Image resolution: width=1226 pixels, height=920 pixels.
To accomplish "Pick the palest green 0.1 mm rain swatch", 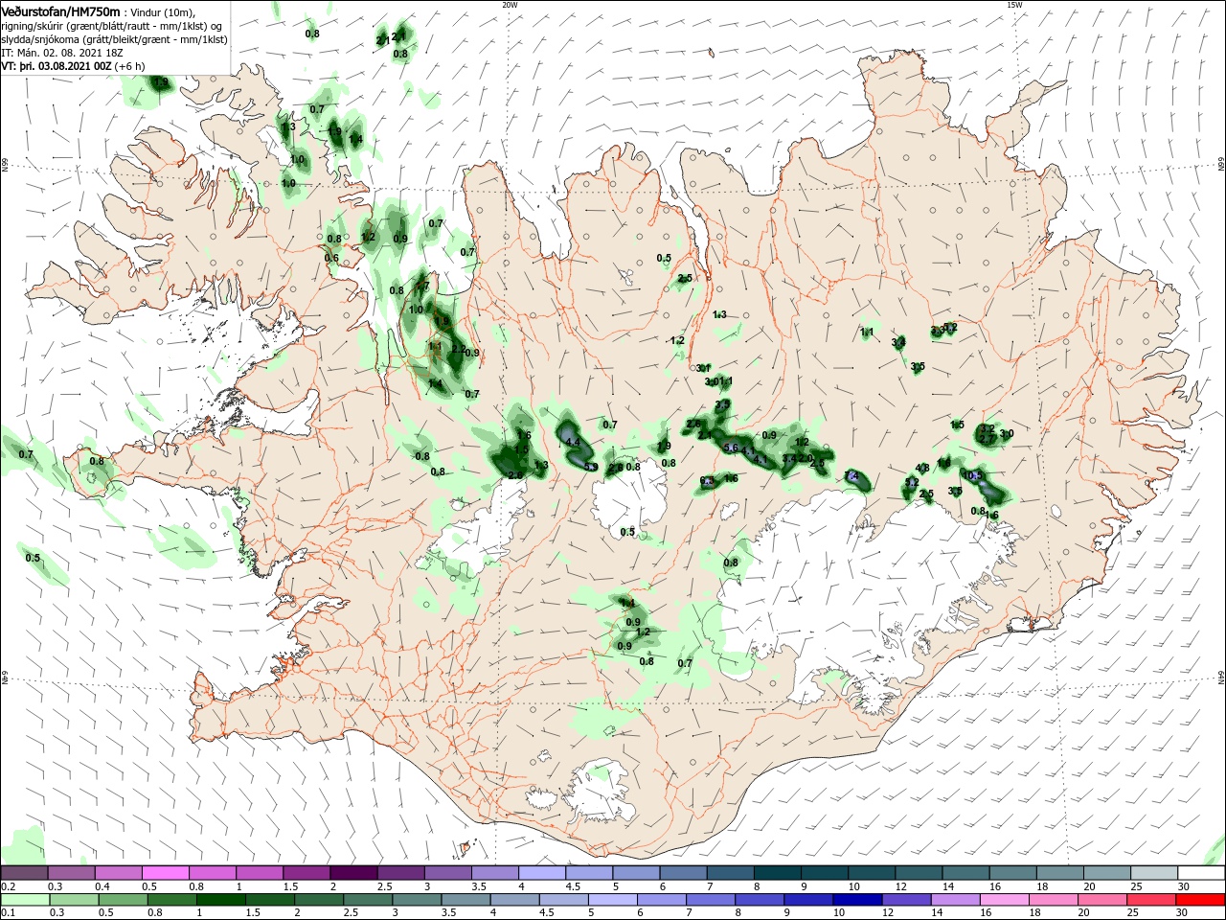I will coord(25,900).
